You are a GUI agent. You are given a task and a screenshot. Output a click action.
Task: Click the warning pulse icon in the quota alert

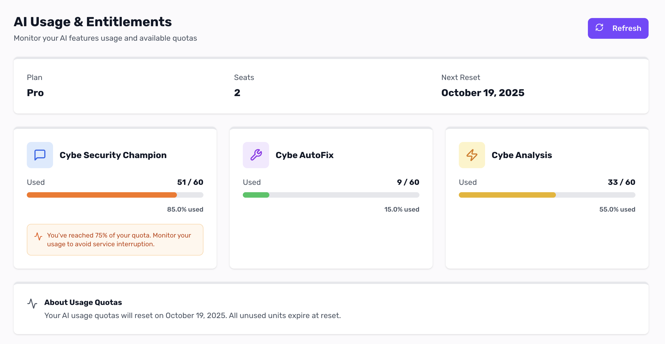(39, 236)
